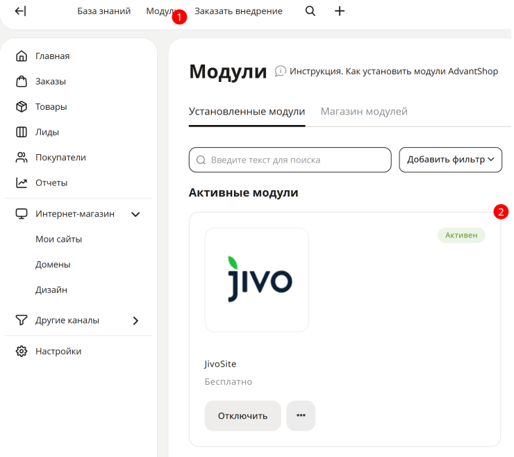Image resolution: width=514 pixels, height=457 pixels.
Task: Click the columns icon beside Лиды
Action: click(x=22, y=132)
